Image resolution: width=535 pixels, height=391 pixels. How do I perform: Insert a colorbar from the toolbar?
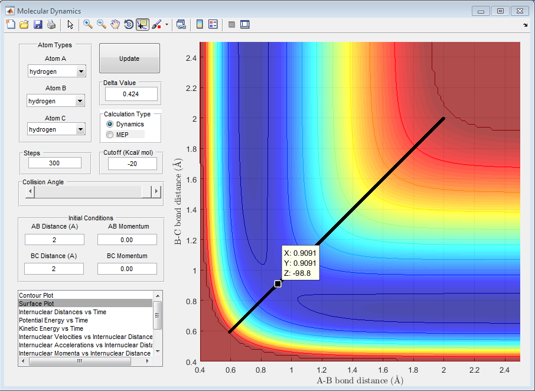(200, 24)
